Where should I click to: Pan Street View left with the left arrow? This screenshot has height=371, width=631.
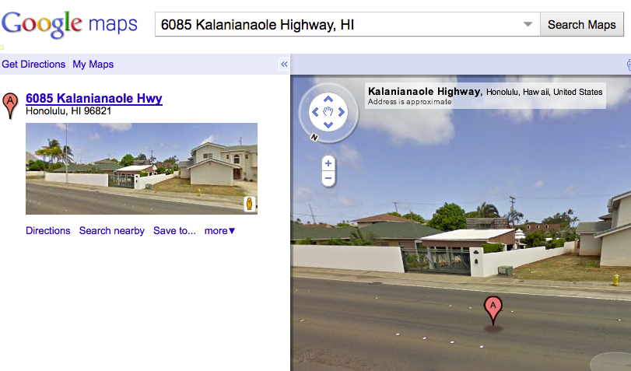click(x=316, y=112)
